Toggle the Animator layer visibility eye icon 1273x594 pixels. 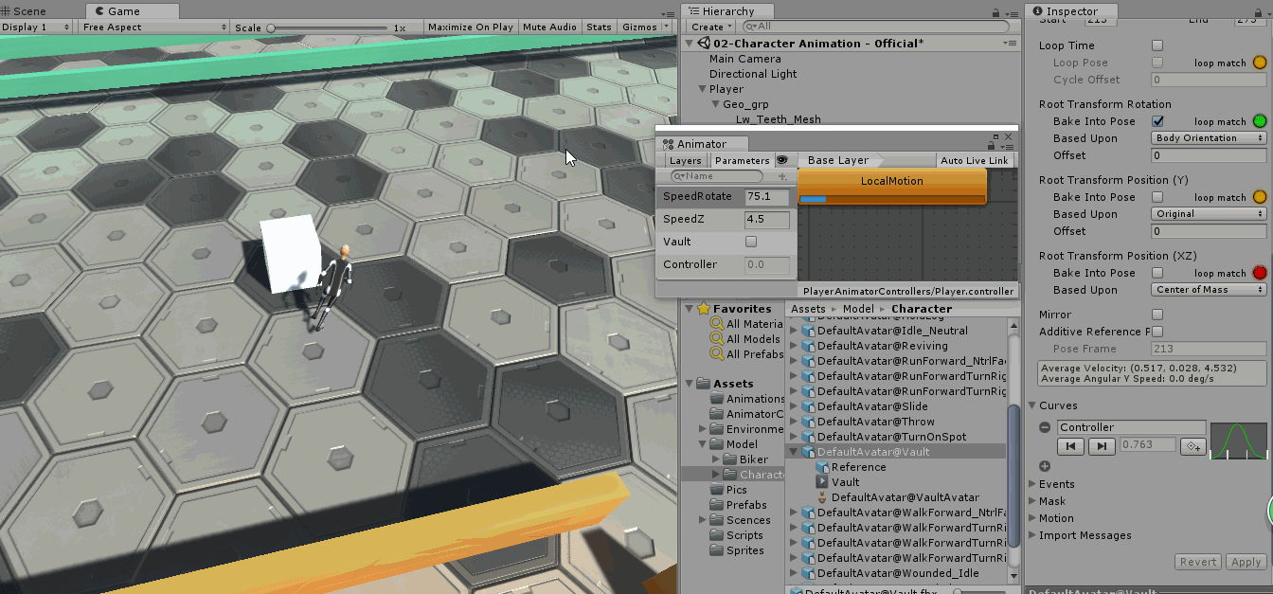[782, 160]
